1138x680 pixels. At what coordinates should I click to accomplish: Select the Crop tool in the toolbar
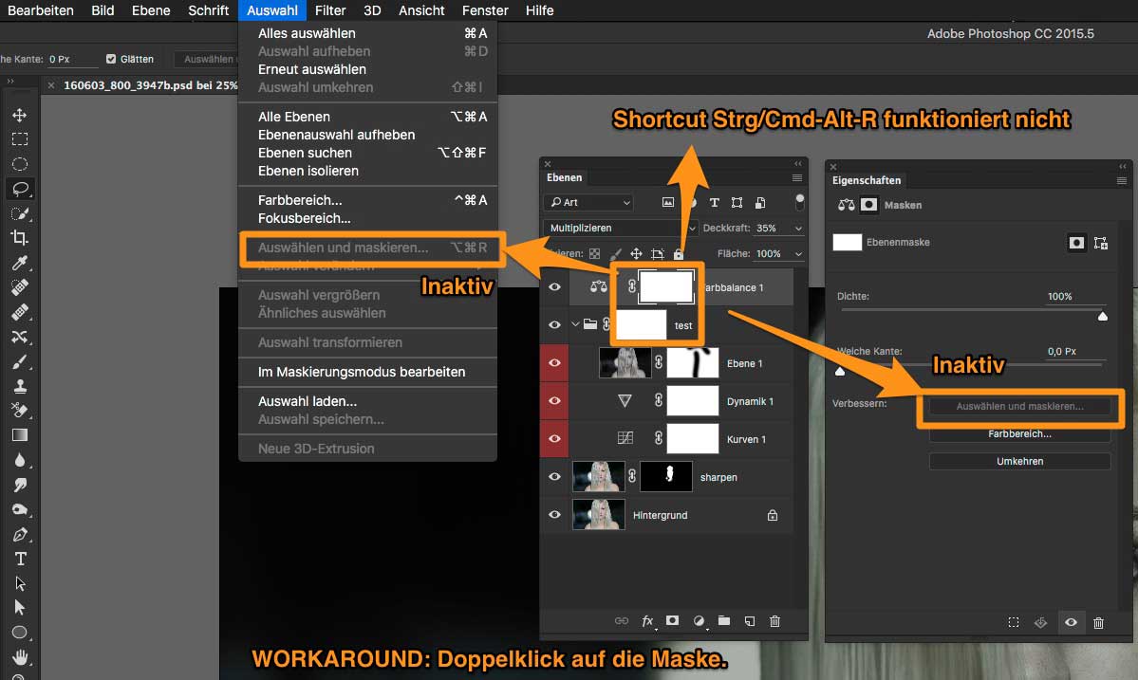[x=19, y=237]
